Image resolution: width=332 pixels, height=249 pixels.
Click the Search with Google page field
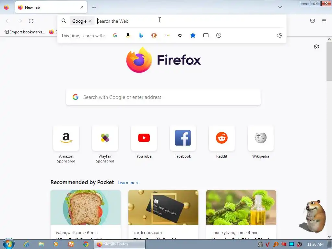tap(163, 97)
